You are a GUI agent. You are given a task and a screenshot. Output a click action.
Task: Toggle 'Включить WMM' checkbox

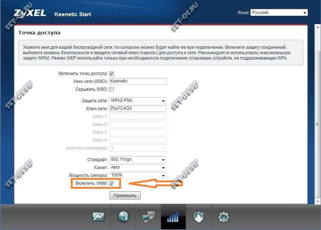111,183
